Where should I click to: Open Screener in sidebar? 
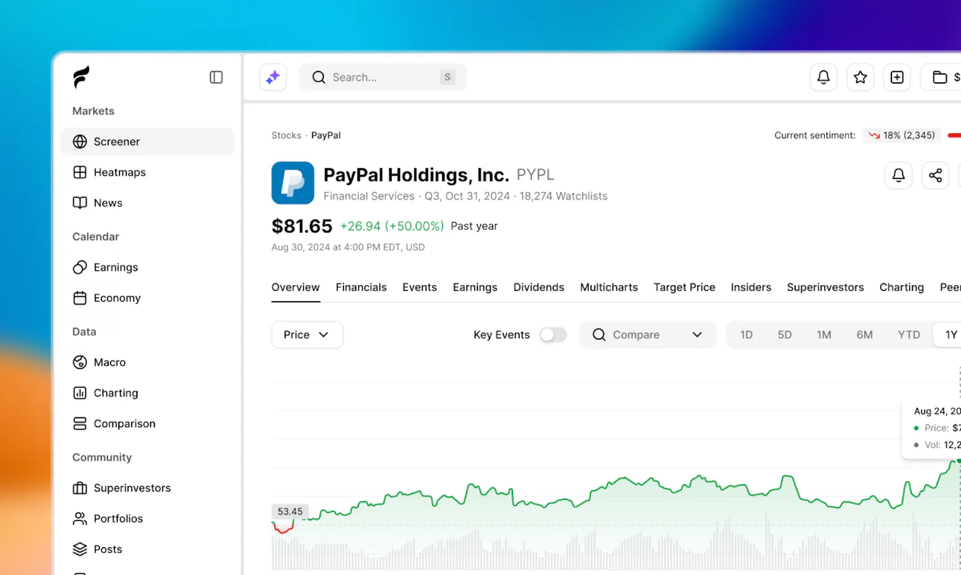[x=147, y=142]
